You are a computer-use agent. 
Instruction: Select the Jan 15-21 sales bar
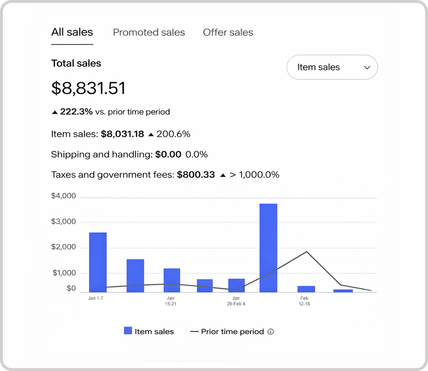[x=172, y=280]
